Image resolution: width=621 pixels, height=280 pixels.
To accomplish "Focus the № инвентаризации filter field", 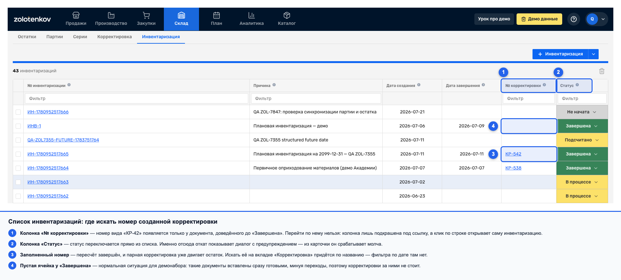I will tap(136, 98).
